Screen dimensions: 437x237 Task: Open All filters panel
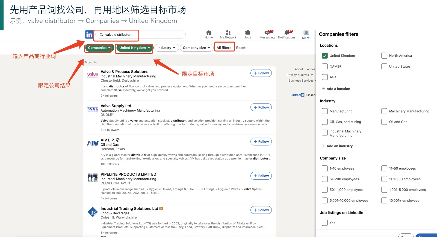[224, 48]
